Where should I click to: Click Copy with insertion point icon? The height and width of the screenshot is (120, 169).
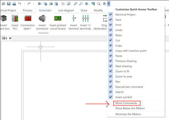(51, 4)
